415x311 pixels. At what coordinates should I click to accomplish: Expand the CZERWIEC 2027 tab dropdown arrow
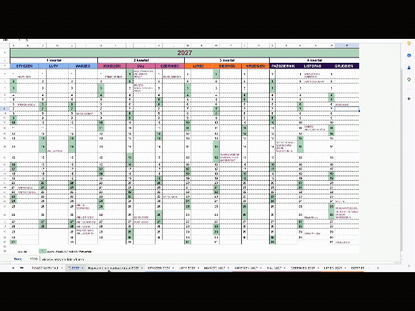(318, 268)
